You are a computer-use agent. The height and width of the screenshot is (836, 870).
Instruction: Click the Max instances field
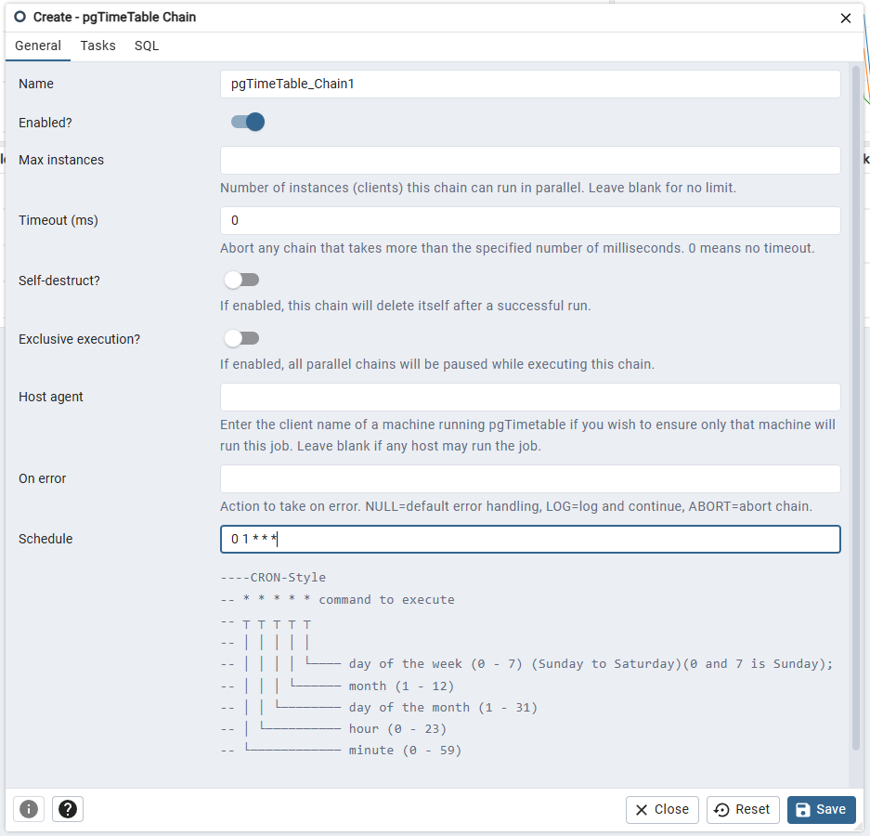pyautogui.click(x=530, y=160)
